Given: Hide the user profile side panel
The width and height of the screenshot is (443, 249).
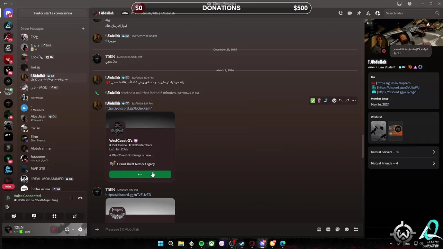Looking at the screenshot, I should pos(378,13).
